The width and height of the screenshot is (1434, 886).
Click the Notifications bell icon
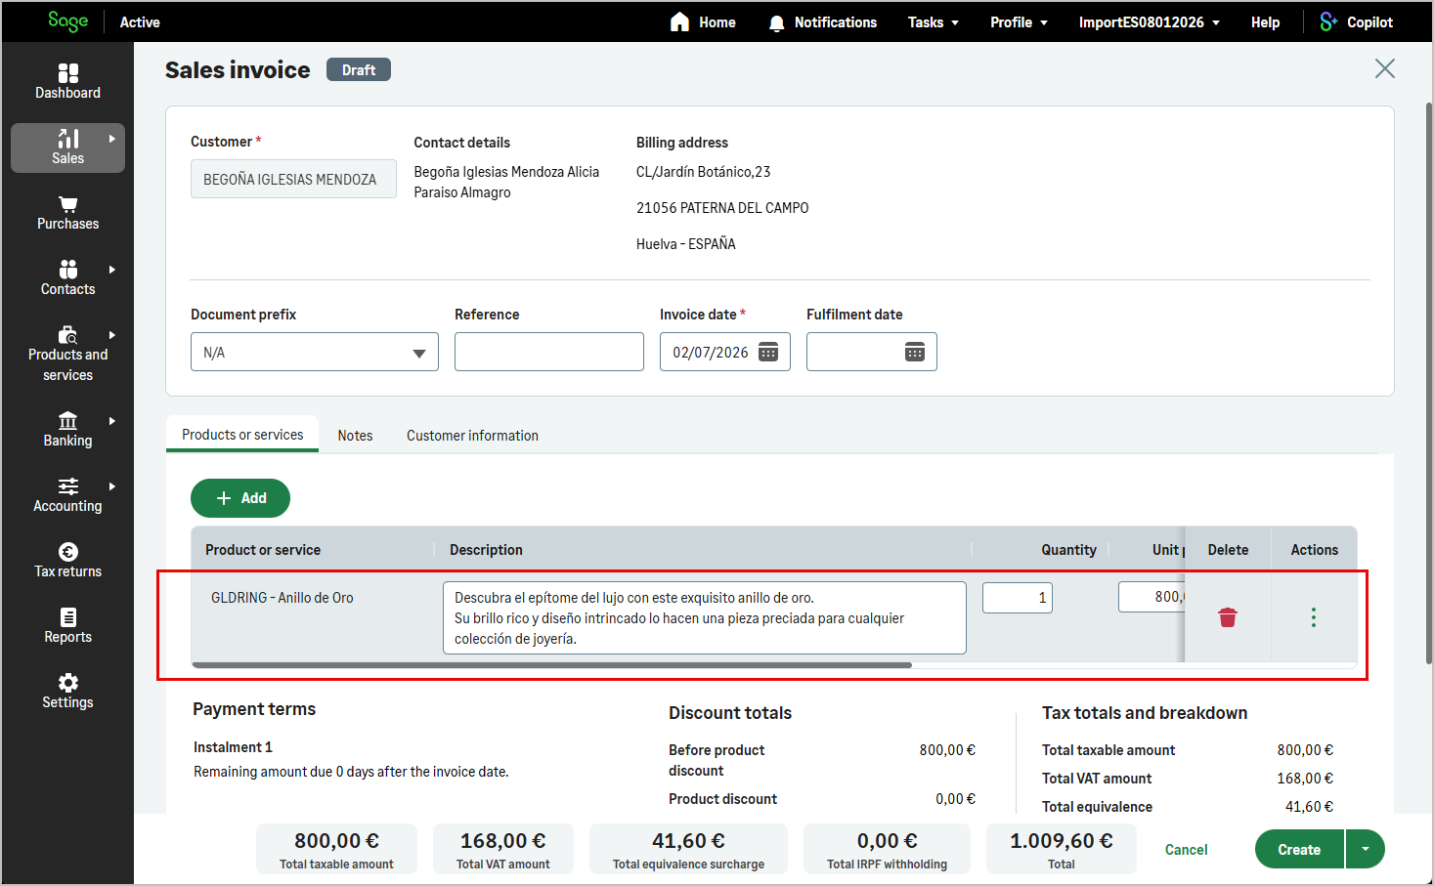[776, 22]
